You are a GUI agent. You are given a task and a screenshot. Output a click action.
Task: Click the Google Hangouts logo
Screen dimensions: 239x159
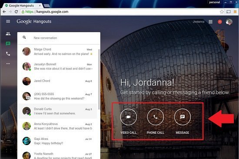click(34, 21)
